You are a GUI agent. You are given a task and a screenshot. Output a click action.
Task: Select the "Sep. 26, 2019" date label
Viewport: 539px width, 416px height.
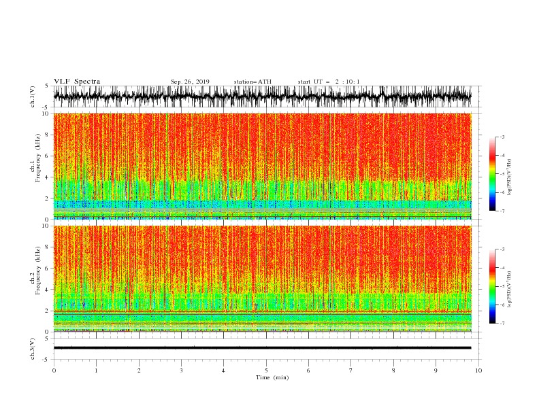190,82
